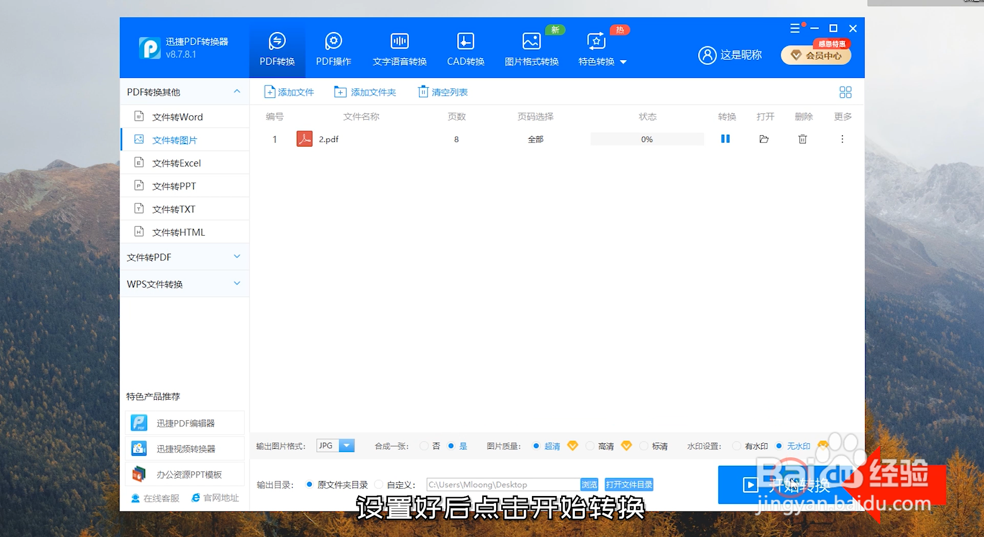Click the 清空列表 trash icon
The height and width of the screenshot is (537, 984).
coord(423,92)
